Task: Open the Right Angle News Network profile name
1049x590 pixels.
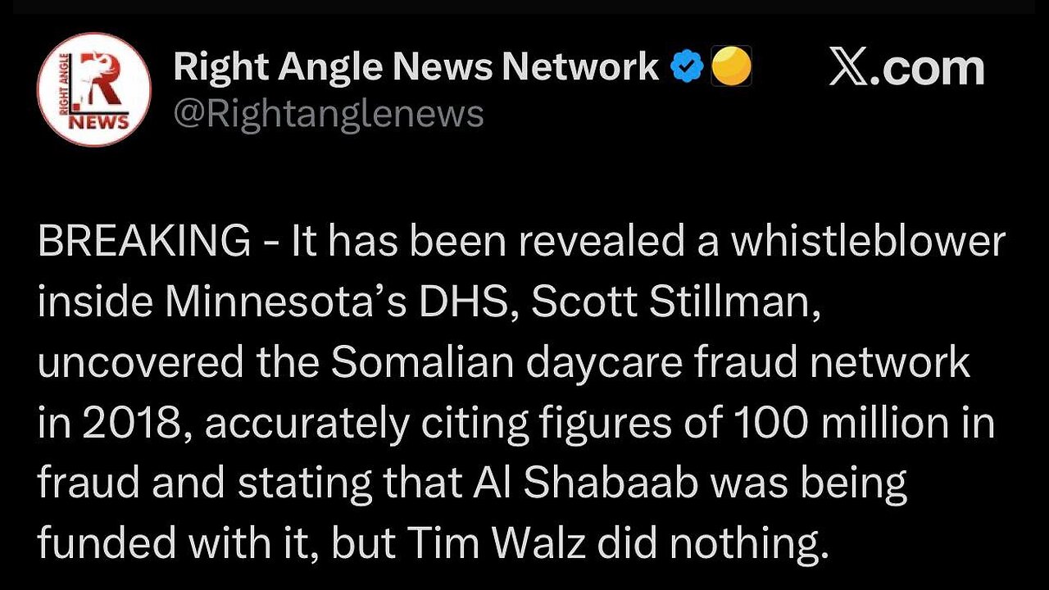Action: [416, 67]
